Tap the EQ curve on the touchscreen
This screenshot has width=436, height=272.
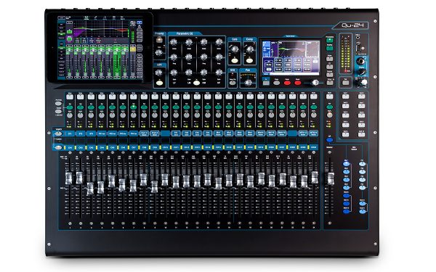tap(291, 49)
